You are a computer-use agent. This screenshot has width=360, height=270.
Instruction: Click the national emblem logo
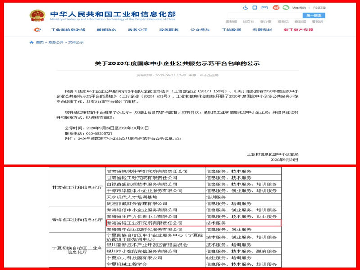37,16
